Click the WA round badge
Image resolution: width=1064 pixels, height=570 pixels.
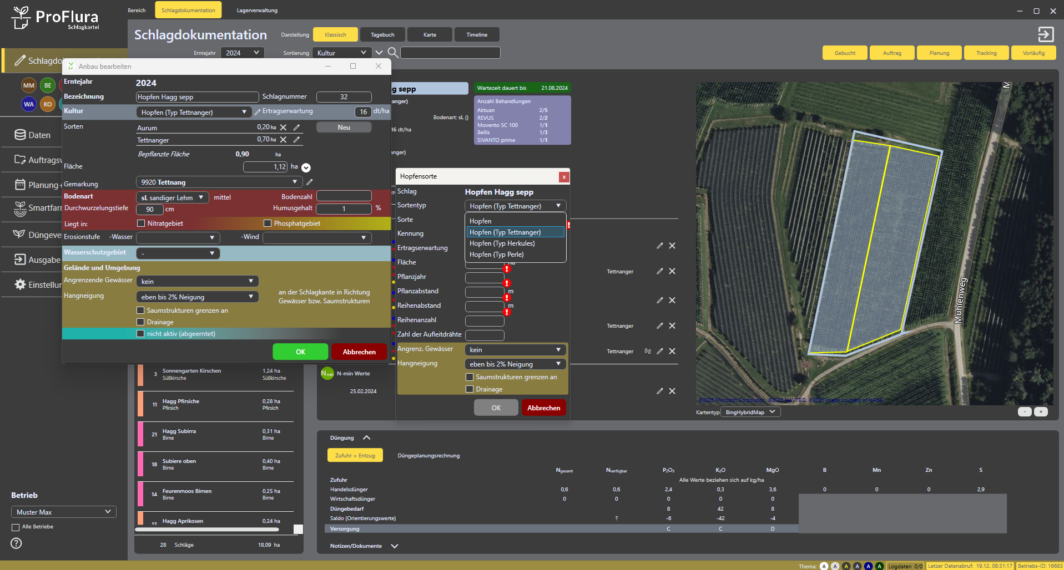click(x=29, y=104)
